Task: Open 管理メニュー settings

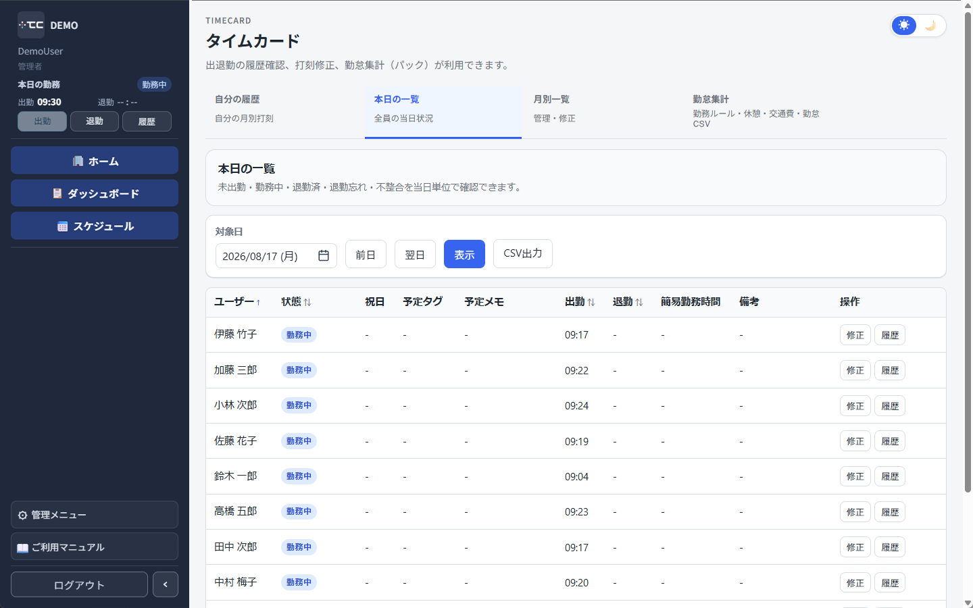Action: pos(95,515)
